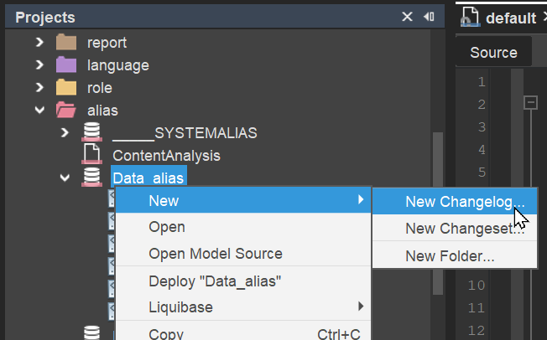Collapse the code fold at line 2

pyautogui.click(x=530, y=103)
